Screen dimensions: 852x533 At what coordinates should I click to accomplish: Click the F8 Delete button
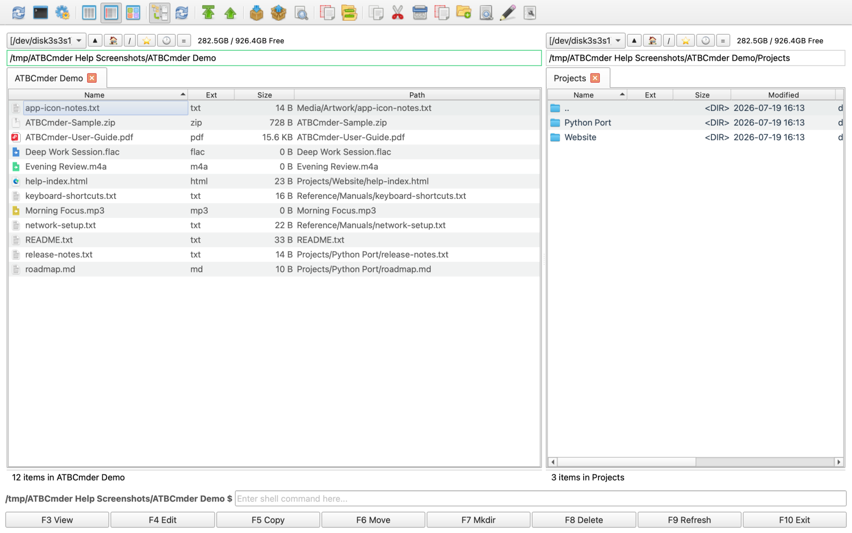[584, 520]
